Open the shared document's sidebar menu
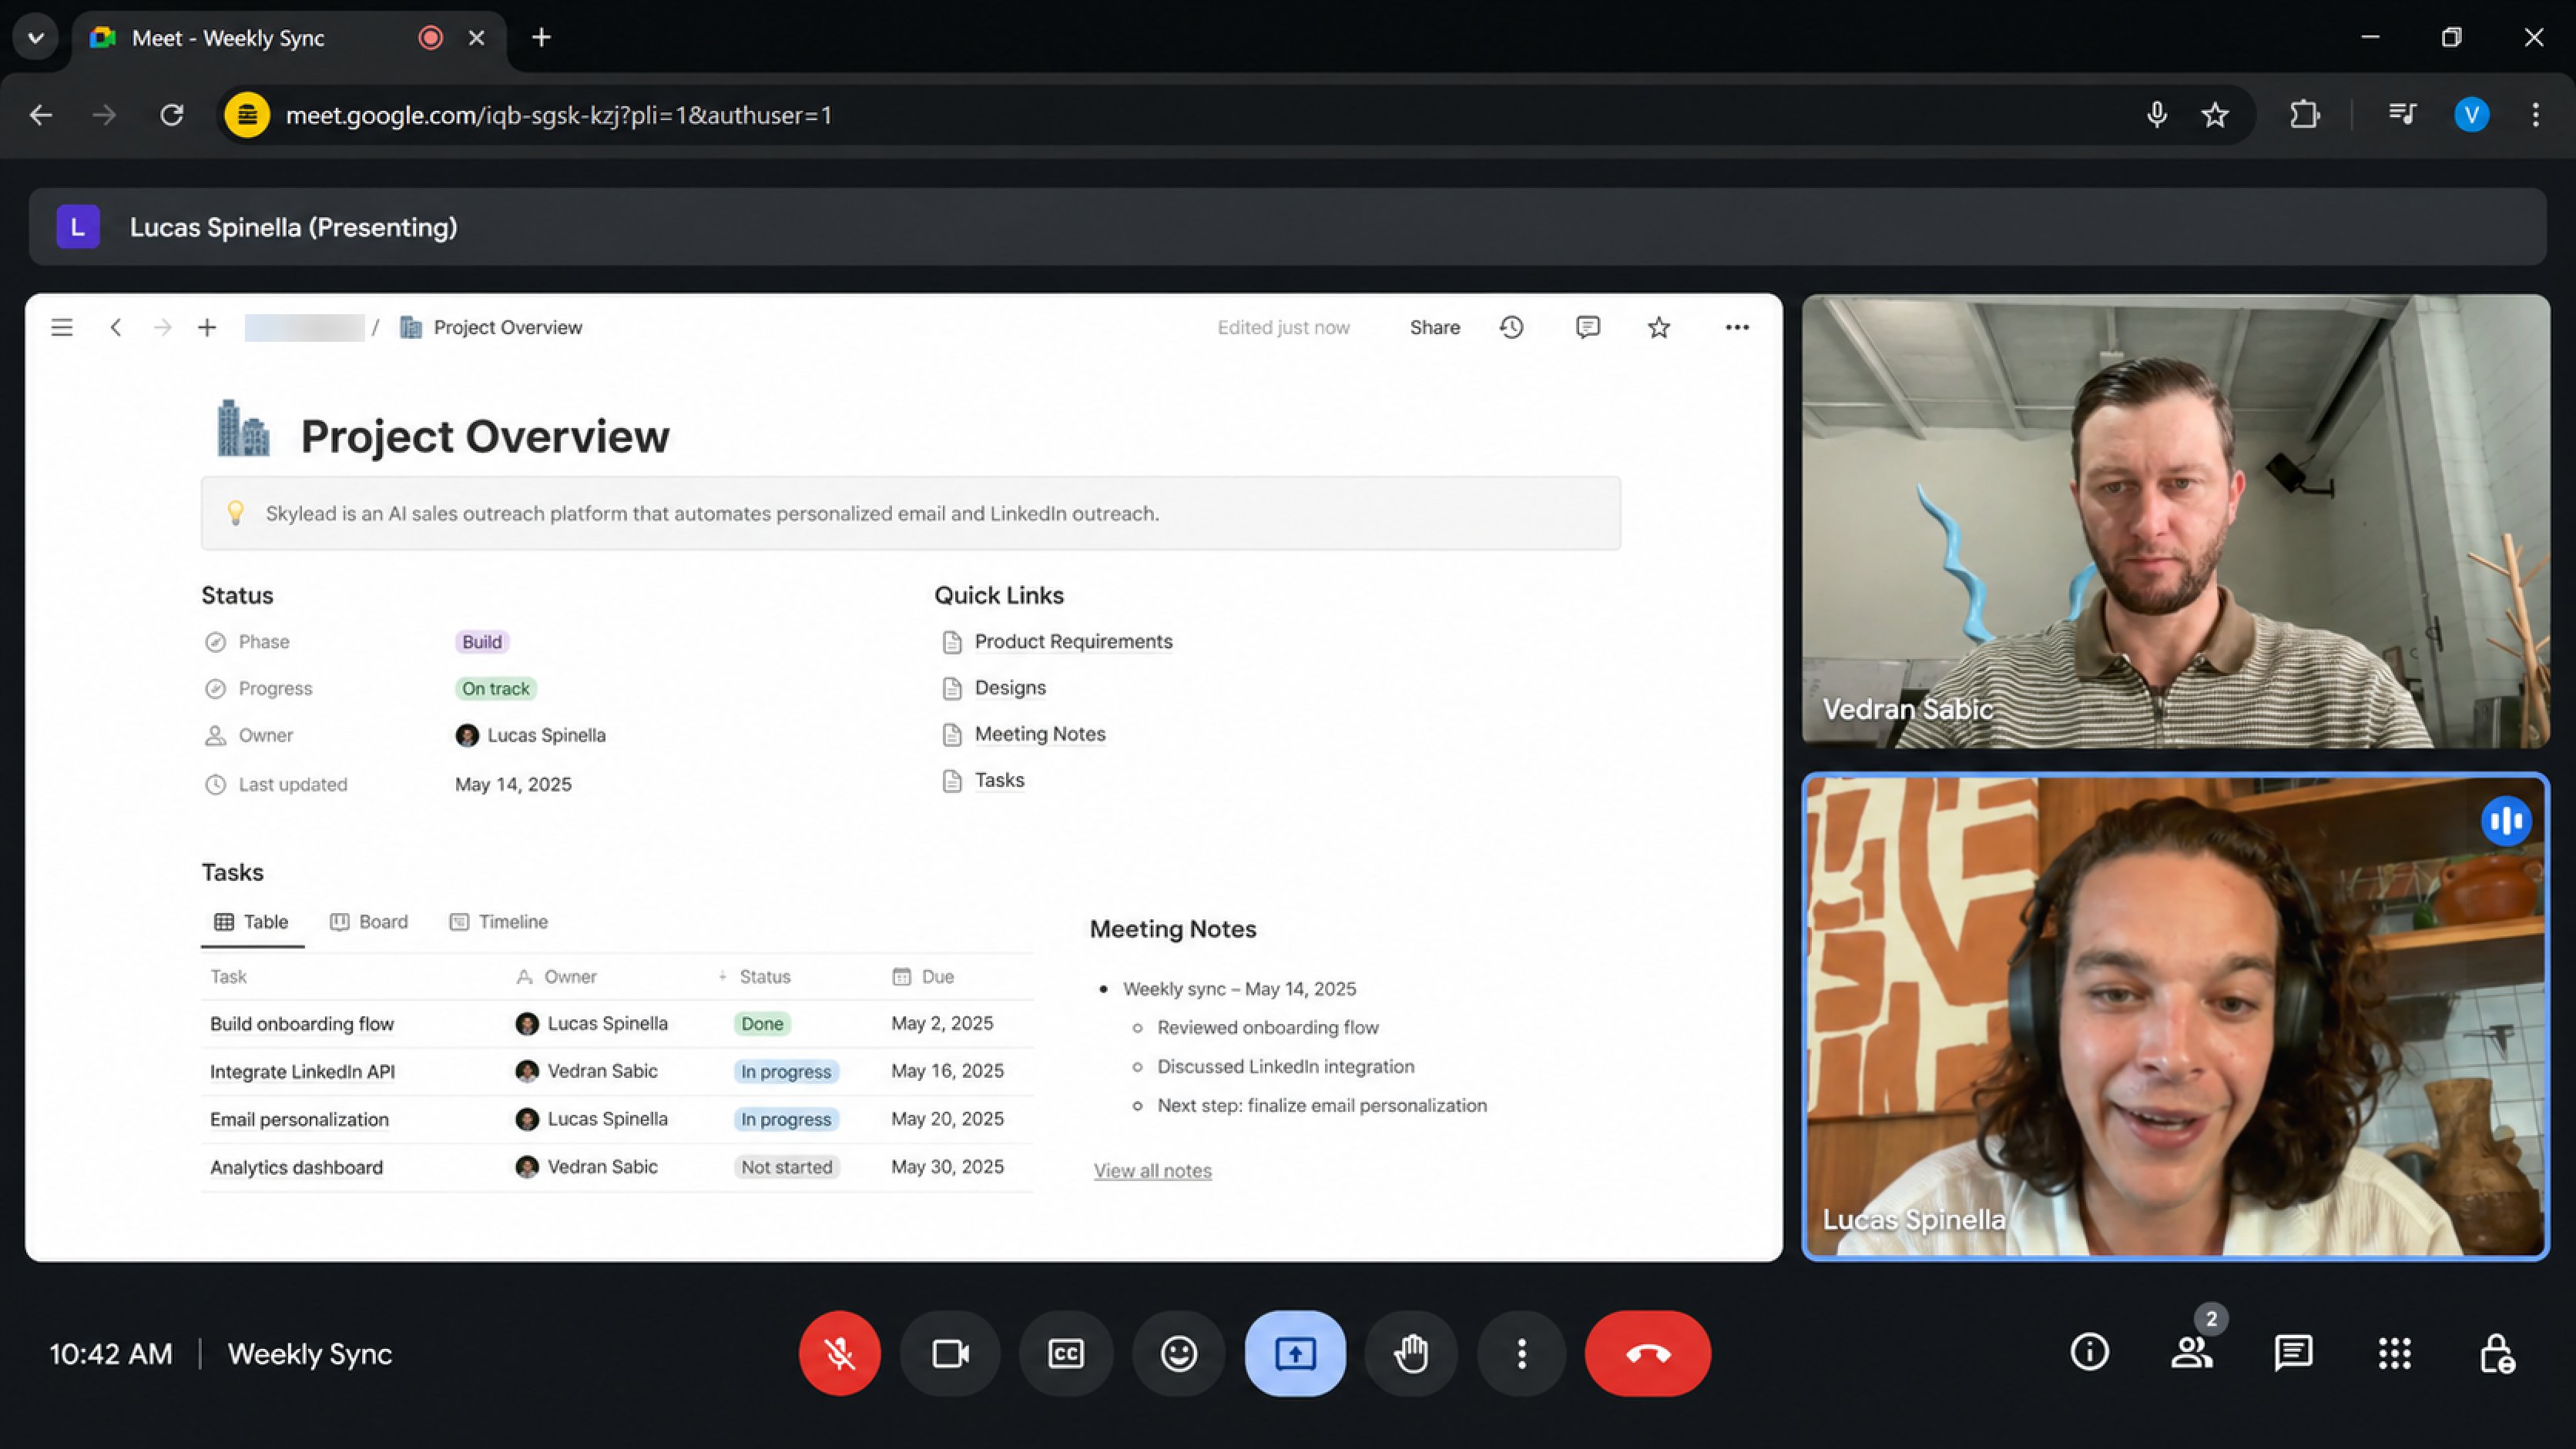Image resolution: width=2576 pixels, height=1449 pixels. (62, 326)
